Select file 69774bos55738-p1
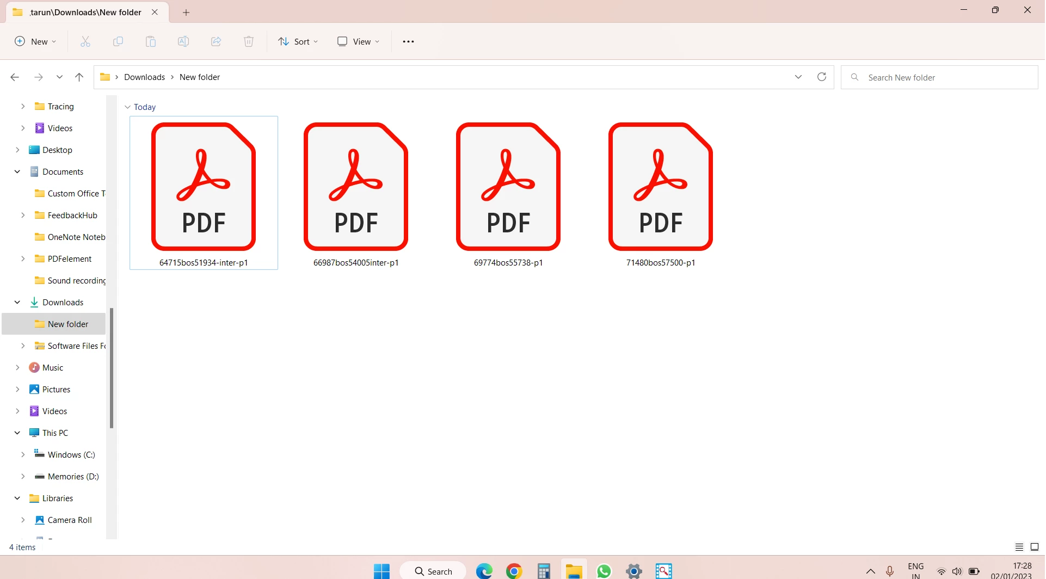 pyautogui.click(x=508, y=193)
